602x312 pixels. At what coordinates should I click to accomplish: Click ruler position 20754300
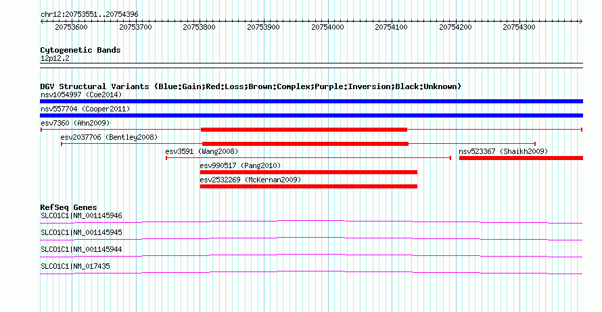click(519, 27)
